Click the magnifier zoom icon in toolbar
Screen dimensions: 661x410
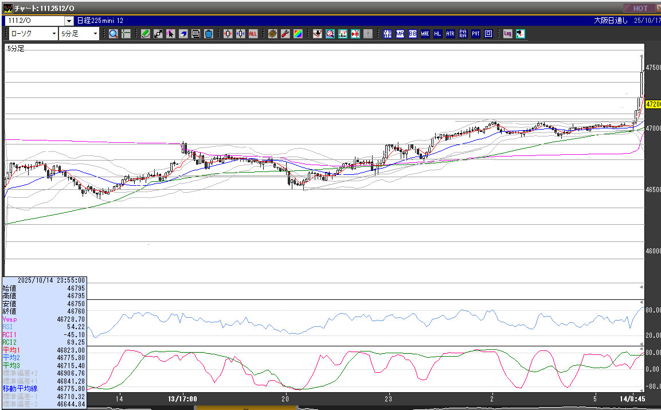pos(113,34)
